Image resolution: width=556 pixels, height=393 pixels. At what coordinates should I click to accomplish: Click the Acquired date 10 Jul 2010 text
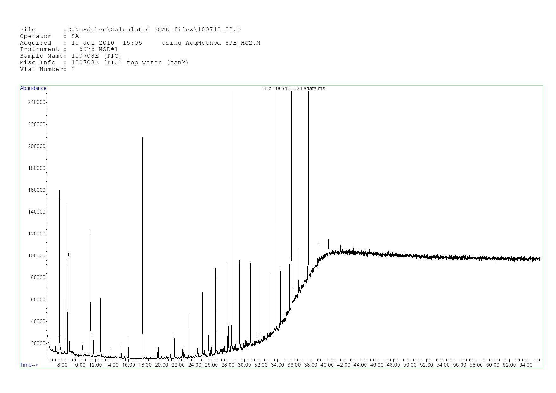tap(93, 43)
